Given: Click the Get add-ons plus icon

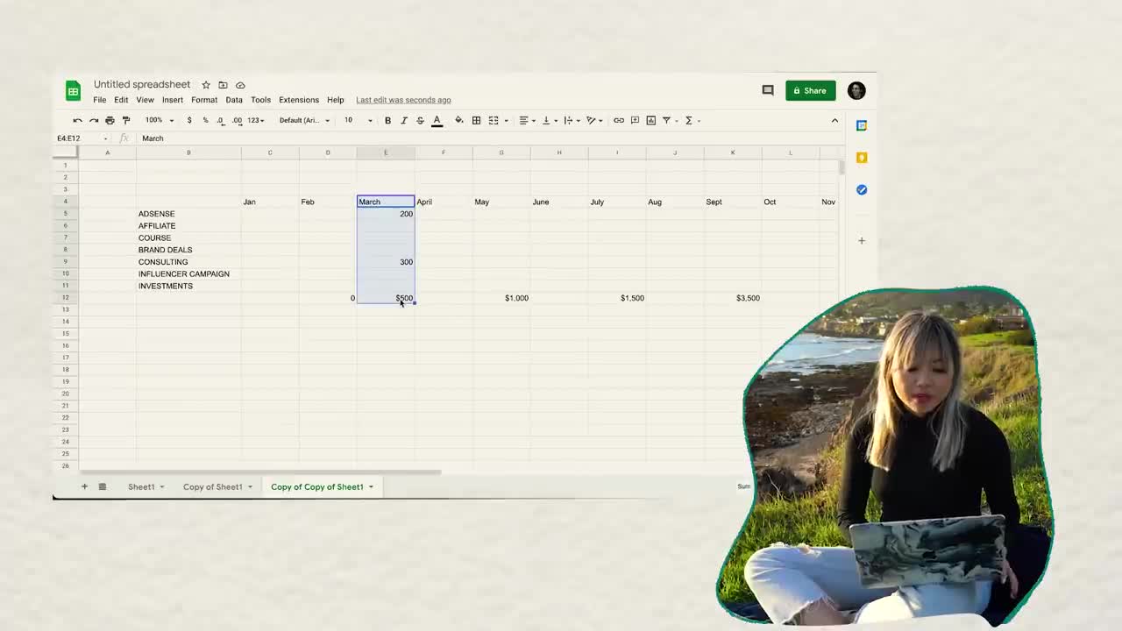Looking at the screenshot, I should [862, 240].
